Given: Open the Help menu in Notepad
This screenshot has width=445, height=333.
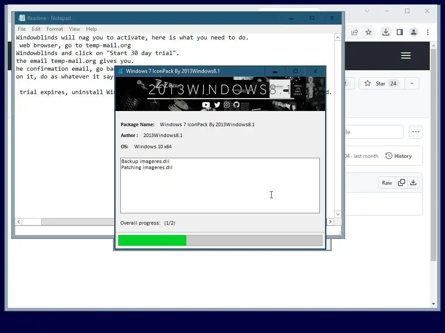Looking at the screenshot, I should [91, 29].
